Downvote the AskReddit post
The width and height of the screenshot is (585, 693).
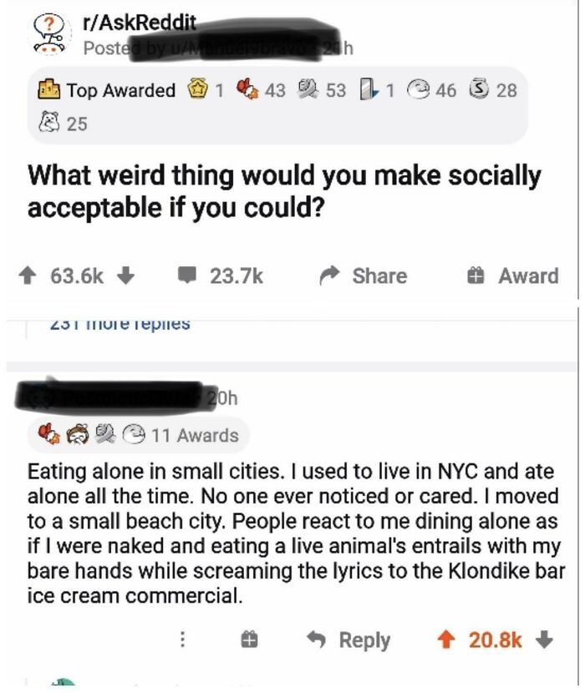point(130,276)
